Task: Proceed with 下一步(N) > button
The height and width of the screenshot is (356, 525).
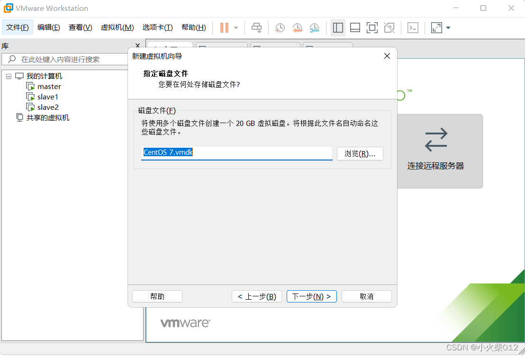Action: tap(312, 296)
